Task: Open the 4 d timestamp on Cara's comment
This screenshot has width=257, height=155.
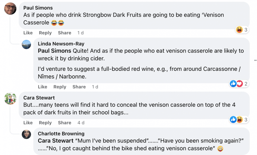Action: click(81, 123)
